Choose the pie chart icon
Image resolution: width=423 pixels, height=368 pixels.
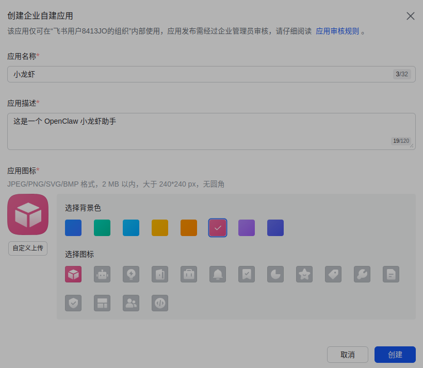click(275, 274)
